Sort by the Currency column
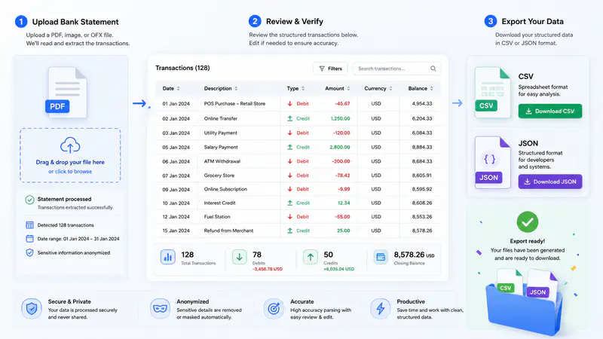This screenshot has height=339, width=603. tap(378, 88)
